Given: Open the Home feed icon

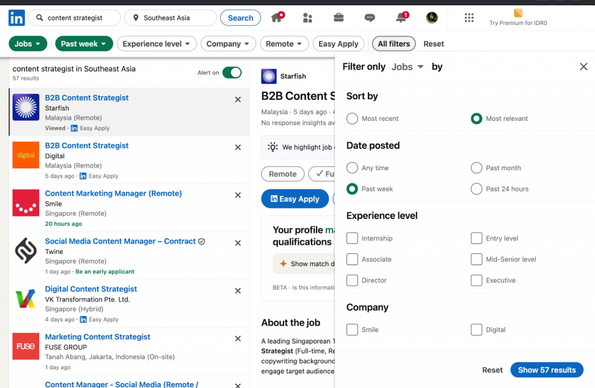Looking at the screenshot, I should [277, 18].
